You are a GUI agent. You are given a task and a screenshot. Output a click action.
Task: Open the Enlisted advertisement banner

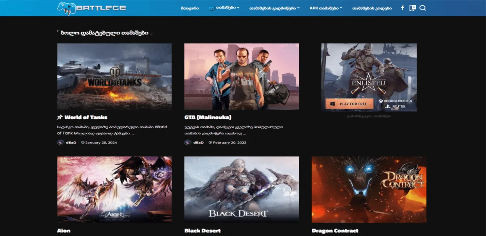(x=369, y=77)
